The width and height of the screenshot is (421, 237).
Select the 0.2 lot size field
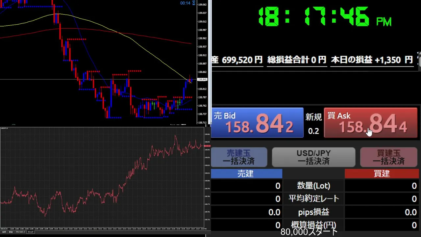pos(313,131)
